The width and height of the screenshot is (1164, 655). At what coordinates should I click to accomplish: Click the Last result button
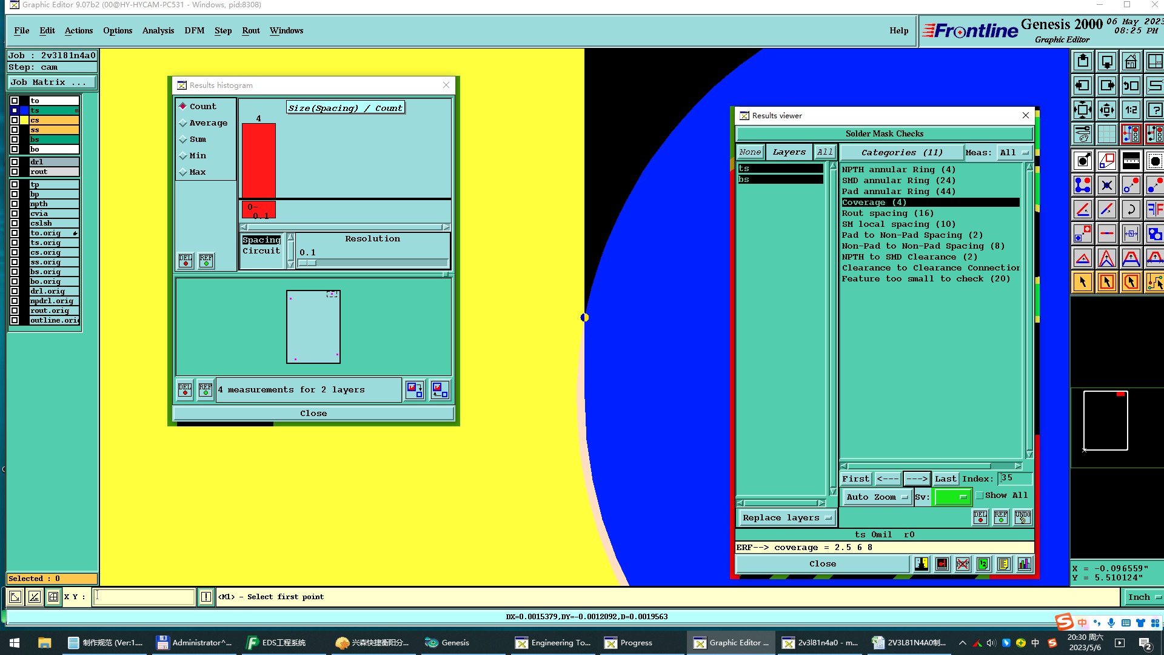click(945, 479)
